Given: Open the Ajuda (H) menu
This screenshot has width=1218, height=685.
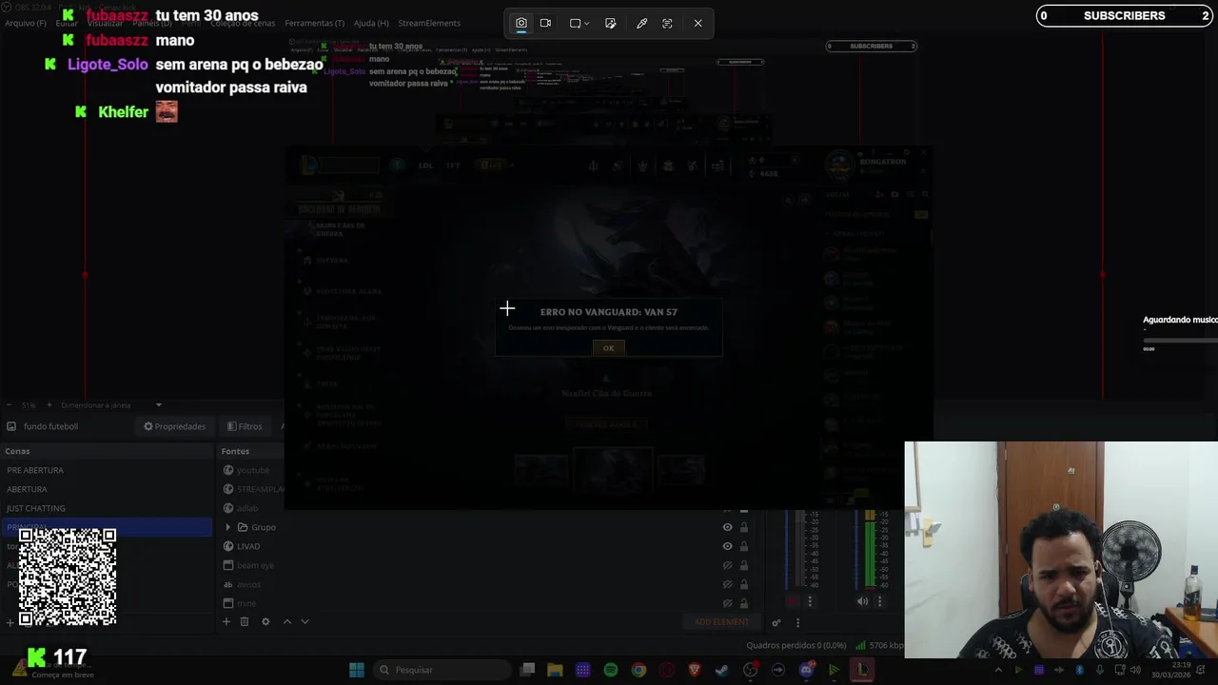Looking at the screenshot, I should (x=371, y=23).
